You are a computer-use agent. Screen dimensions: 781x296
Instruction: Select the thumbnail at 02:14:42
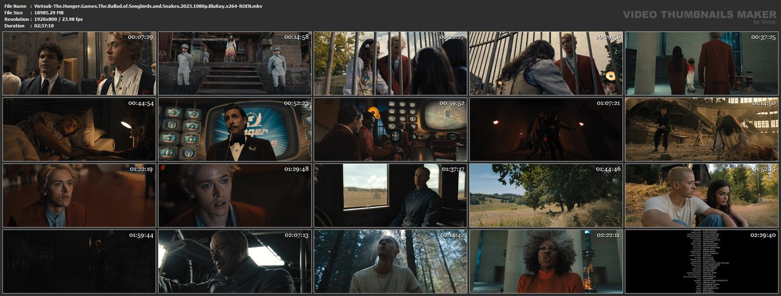click(390, 261)
